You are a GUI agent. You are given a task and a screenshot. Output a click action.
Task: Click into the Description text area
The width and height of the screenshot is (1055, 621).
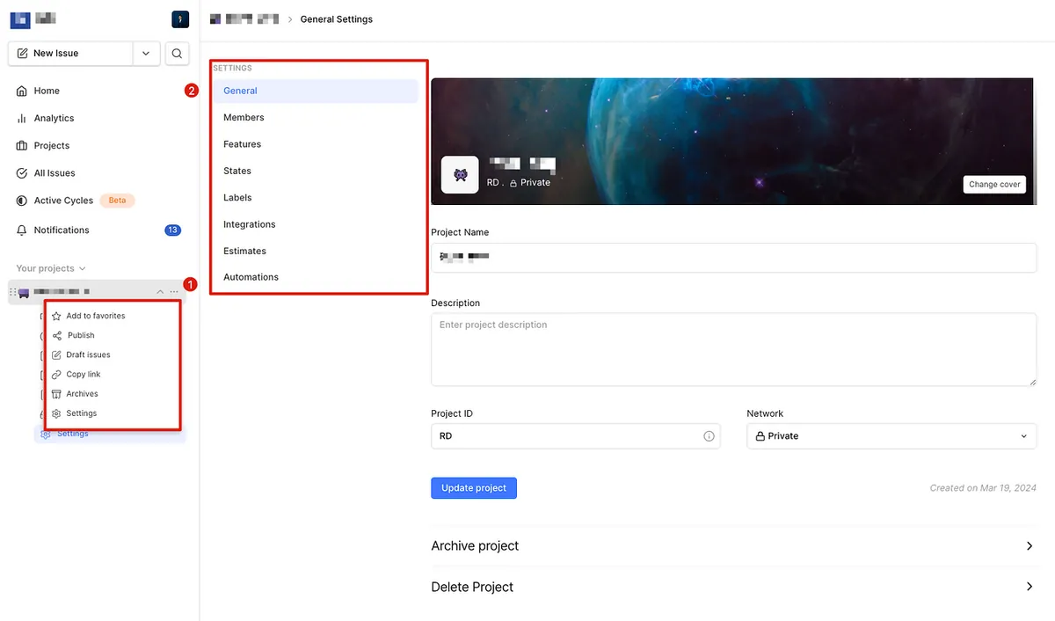pos(733,350)
